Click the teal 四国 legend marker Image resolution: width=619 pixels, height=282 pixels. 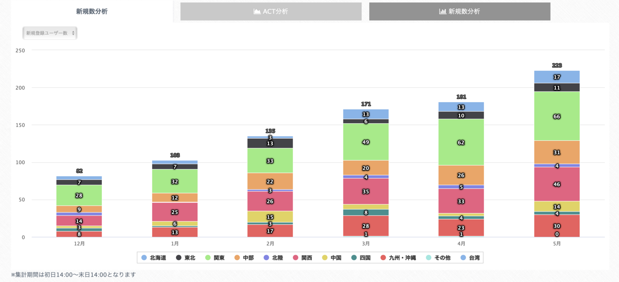pos(354,258)
